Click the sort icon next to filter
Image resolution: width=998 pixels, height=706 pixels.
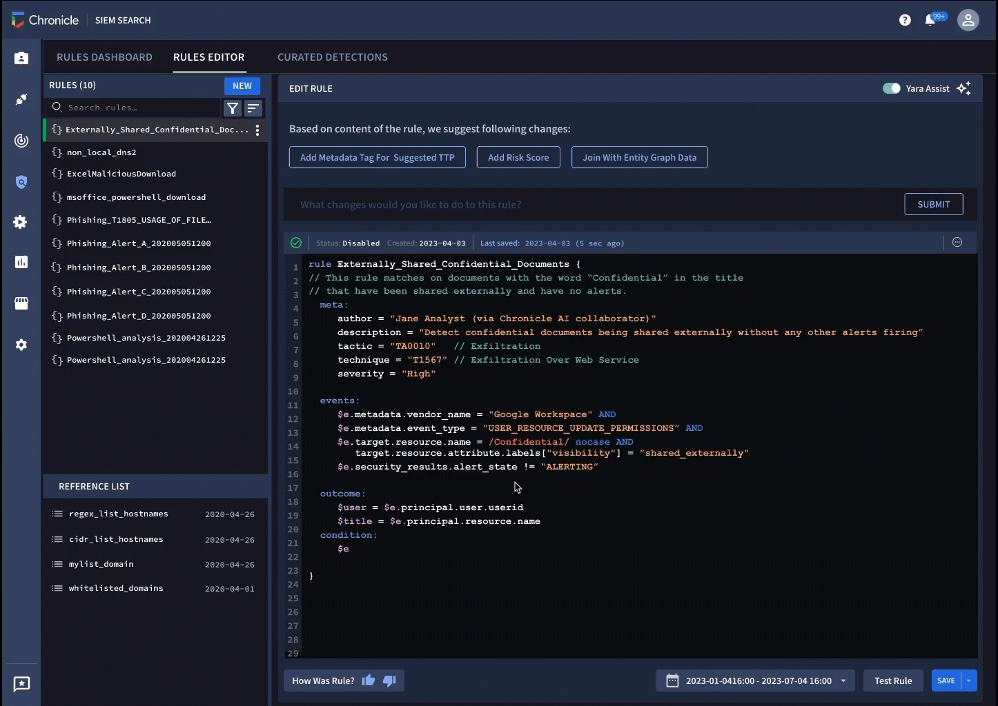click(x=253, y=108)
